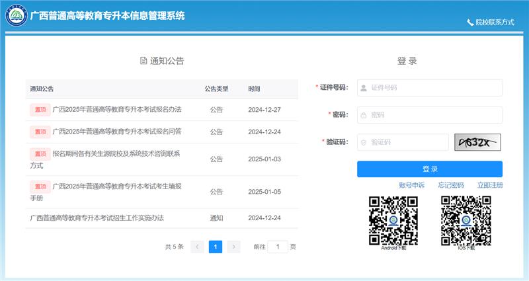Click the date 2024-12-27
The image size is (529, 281).
264,110
